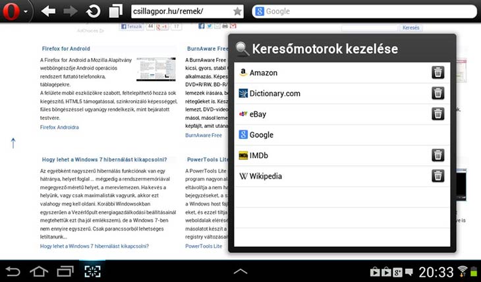481x282 pixels.
Task: Share via the Twitter icon
Action: [210, 26]
